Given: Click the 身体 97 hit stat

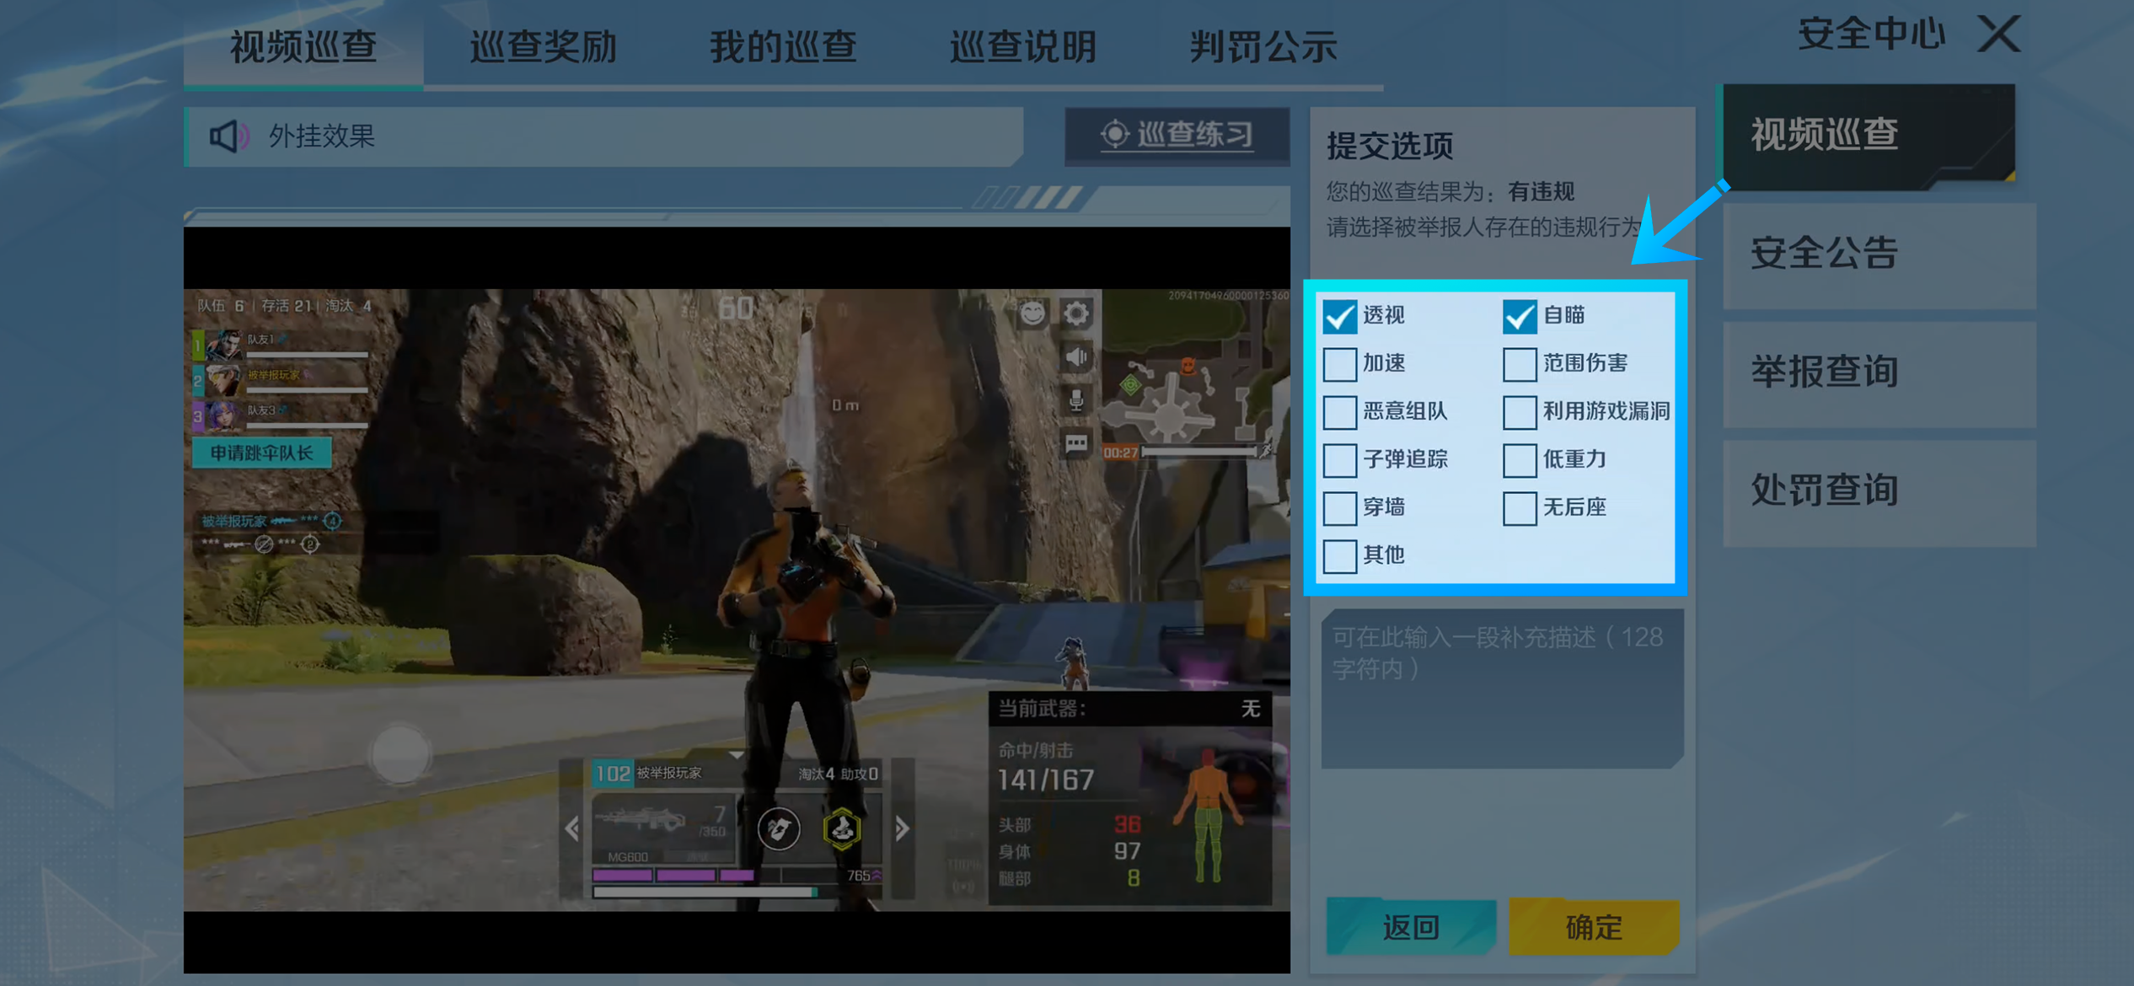Looking at the screenshot, I should coord(1070,851).
